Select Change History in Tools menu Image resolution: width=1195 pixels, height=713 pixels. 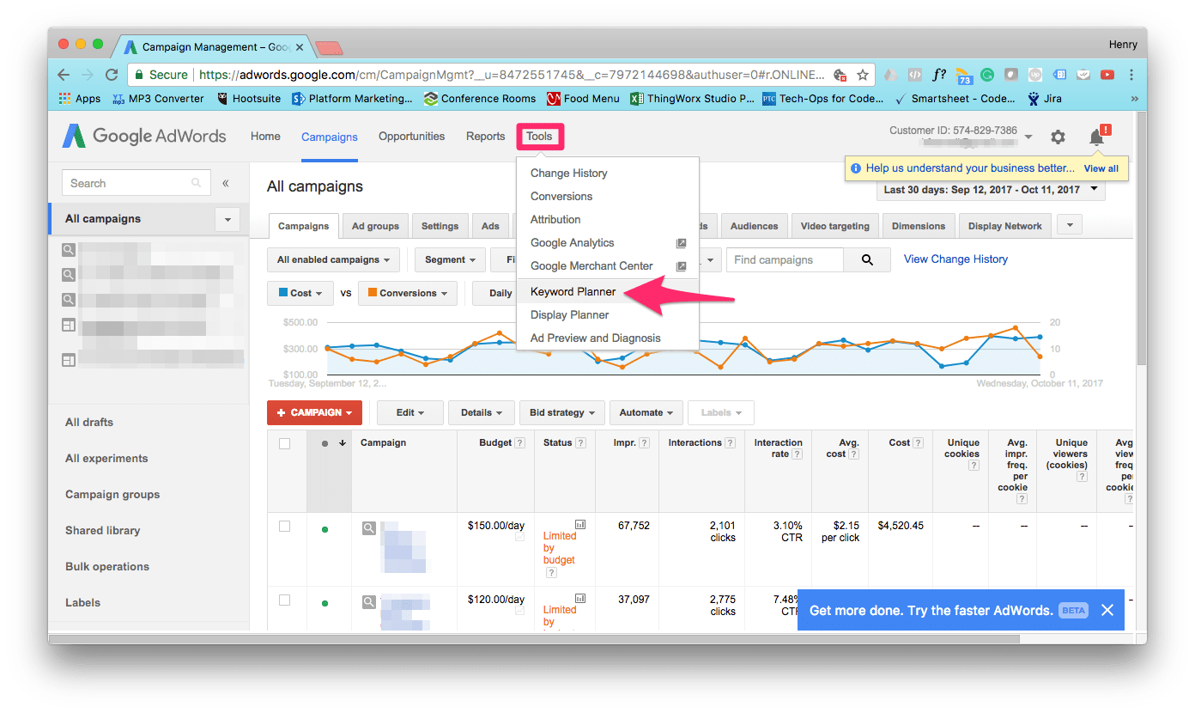pos(608,174)
